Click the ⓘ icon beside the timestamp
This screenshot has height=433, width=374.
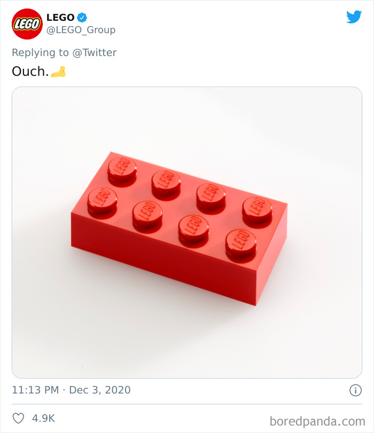tap(357, 390)
